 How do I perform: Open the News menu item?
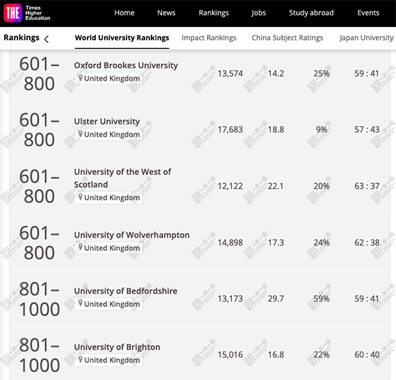point(166,13)
